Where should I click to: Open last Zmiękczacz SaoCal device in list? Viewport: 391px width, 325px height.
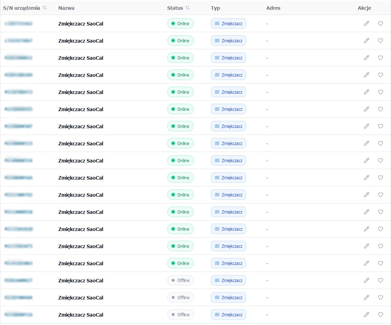(x=81, y=315)
